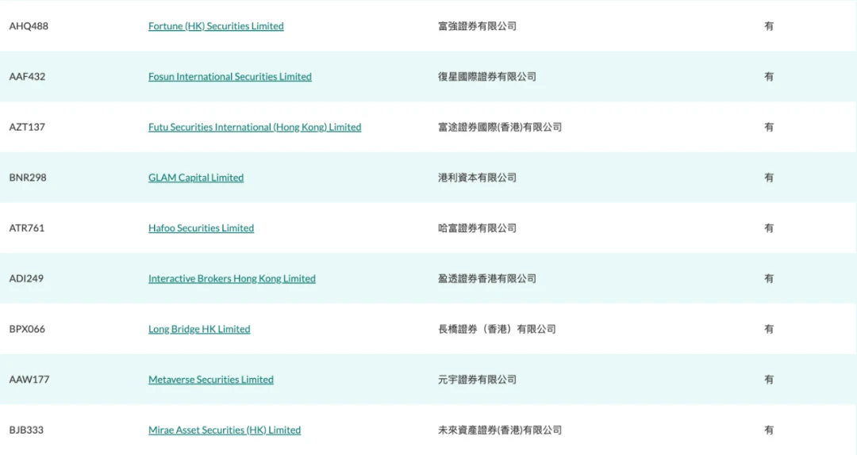
Task: Select the BJB333 code cell
Action: pos(26,430)
